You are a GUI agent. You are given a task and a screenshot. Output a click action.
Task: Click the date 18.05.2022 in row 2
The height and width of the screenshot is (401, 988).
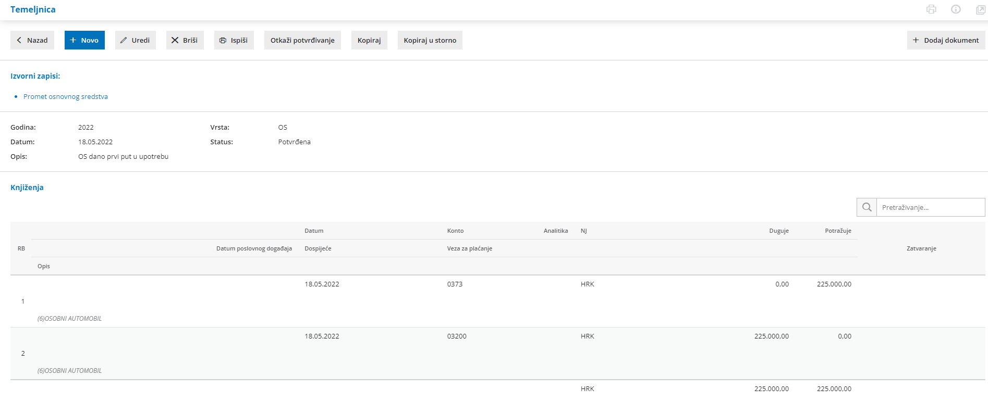pyautogui.click(x=322, y=336)
